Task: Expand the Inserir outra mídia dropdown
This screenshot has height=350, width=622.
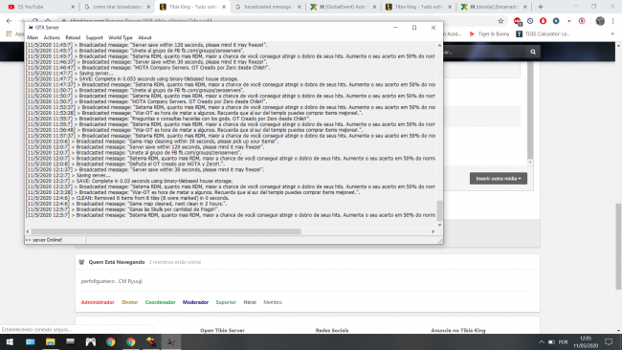Action: pos(499,179)
